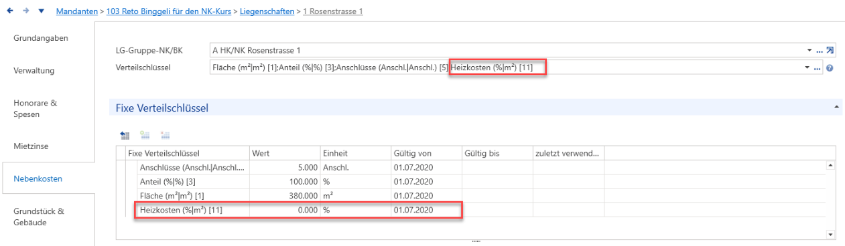Screen dimensions: 845x246
Task: Open the navigation history dropdown triangle
Action: (42, 11)
